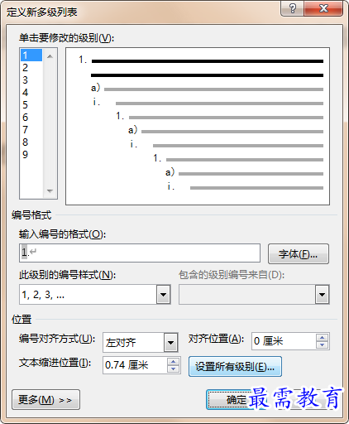Confirm with the 确定 button

click(237, 399)
